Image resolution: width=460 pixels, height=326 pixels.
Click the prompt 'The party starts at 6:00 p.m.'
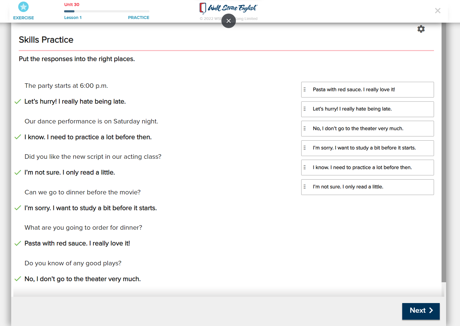66,86
